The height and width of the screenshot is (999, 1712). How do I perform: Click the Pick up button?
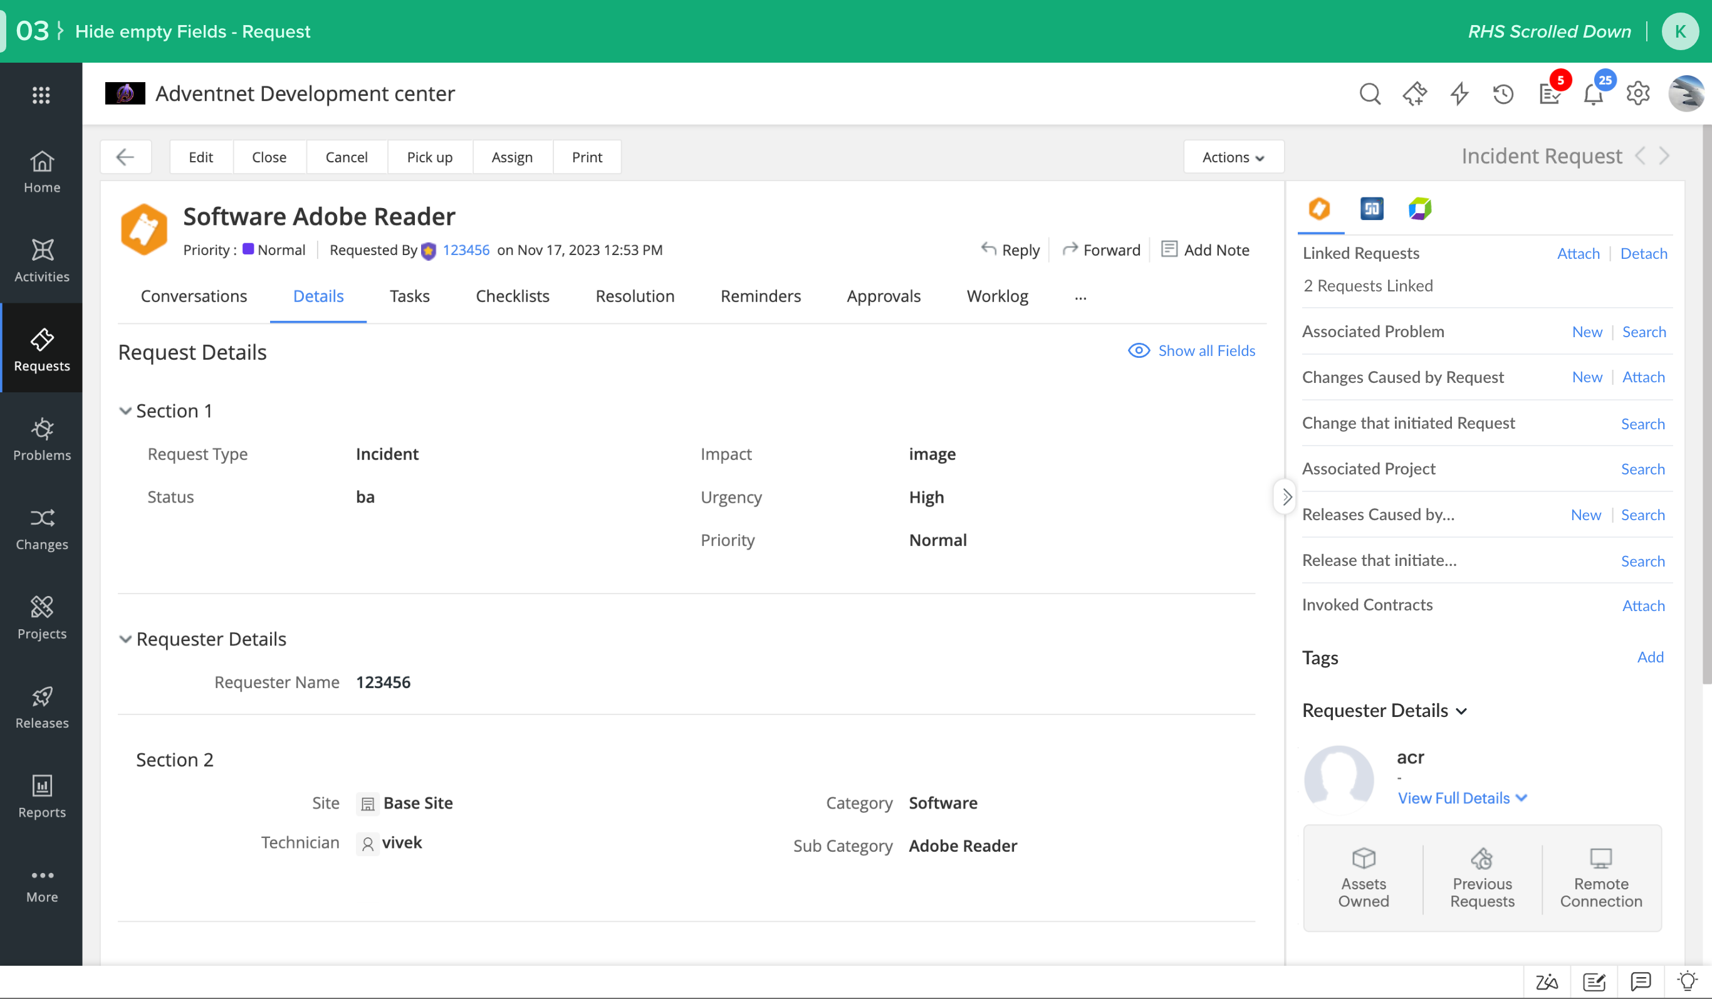(429, 157)
